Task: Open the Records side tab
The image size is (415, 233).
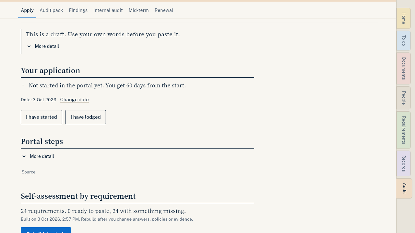Action: (404, 163)
